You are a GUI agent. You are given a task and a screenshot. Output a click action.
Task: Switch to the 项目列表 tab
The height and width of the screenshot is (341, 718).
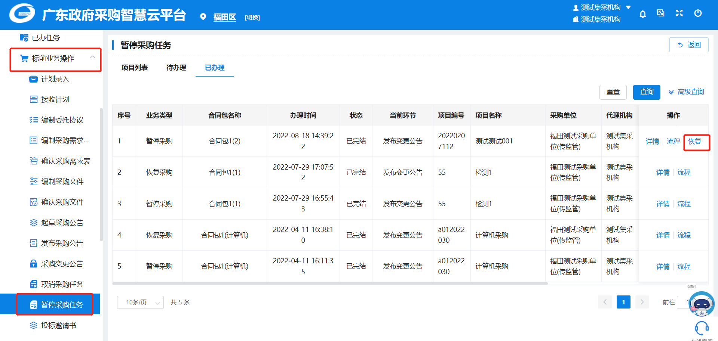pos(135,68)
